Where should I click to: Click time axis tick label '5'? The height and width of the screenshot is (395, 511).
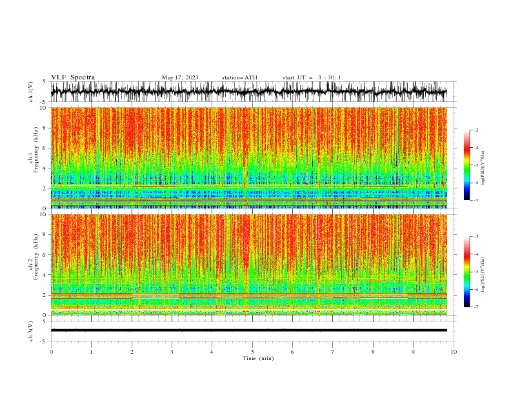252,352
